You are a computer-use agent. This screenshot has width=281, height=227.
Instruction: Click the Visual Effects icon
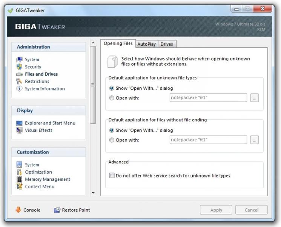coord(19,130)
